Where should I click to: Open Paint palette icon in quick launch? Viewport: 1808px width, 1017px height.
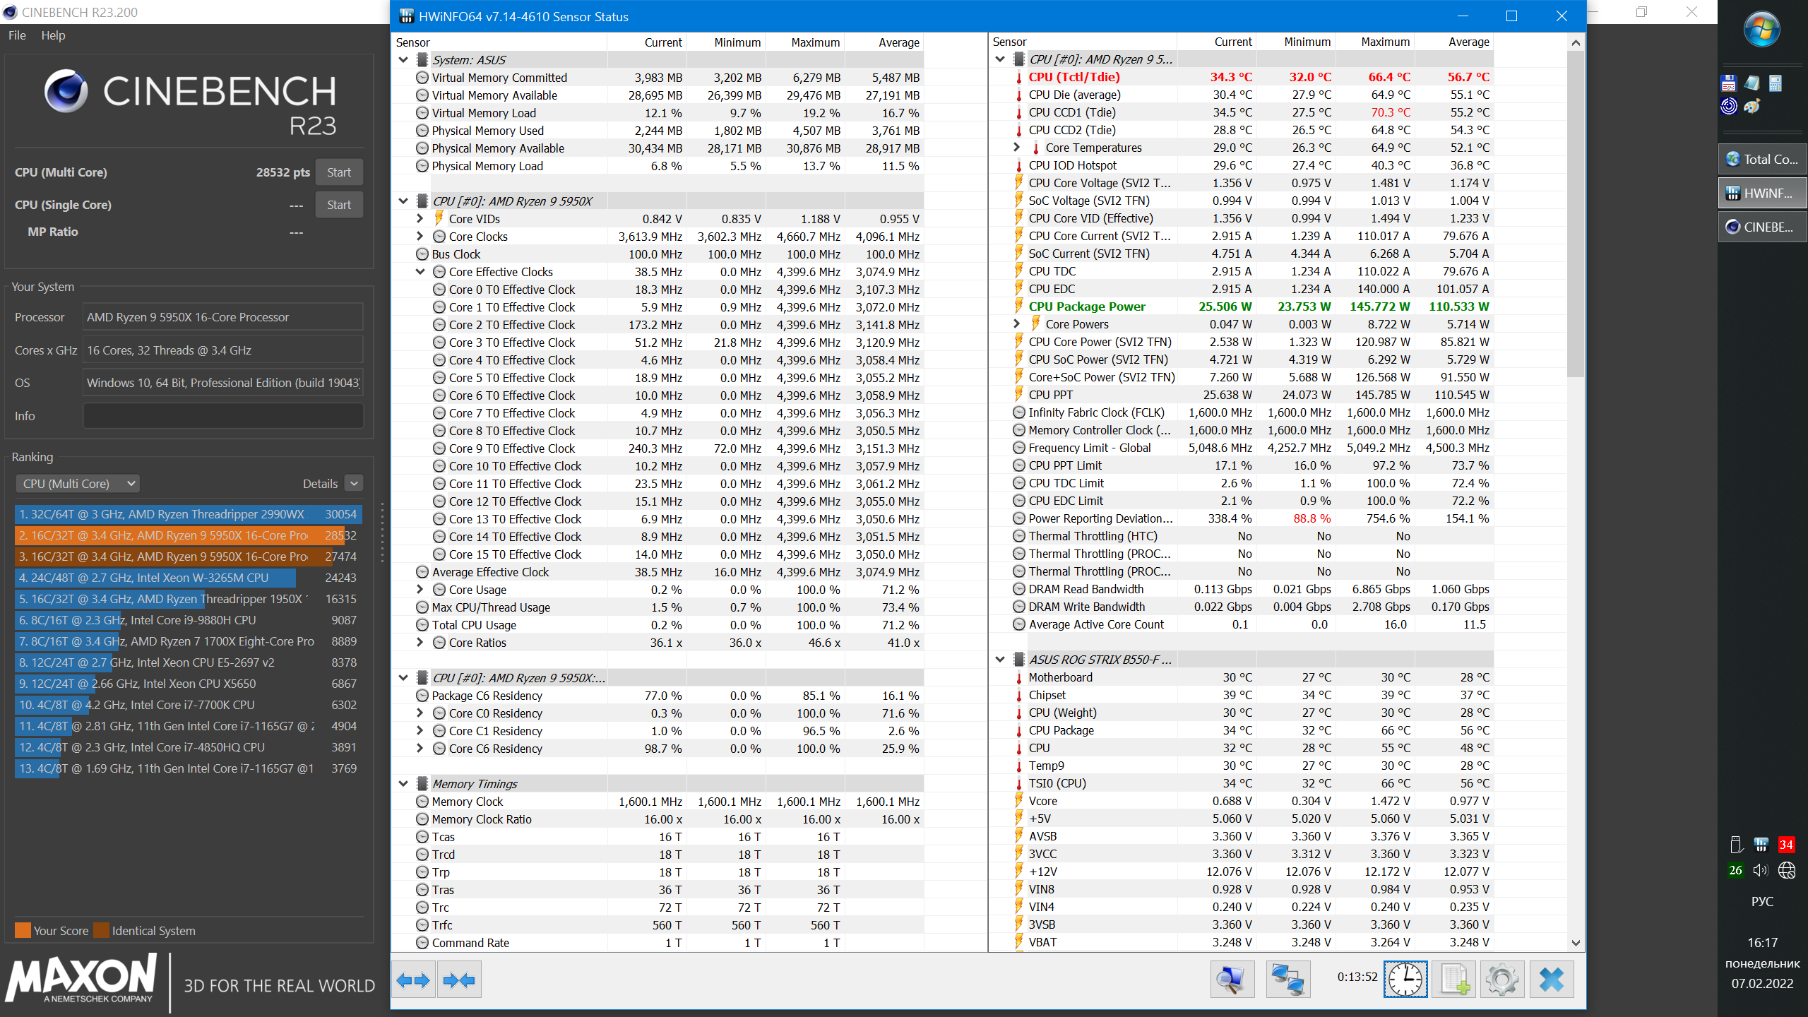tap(1752, 107)
